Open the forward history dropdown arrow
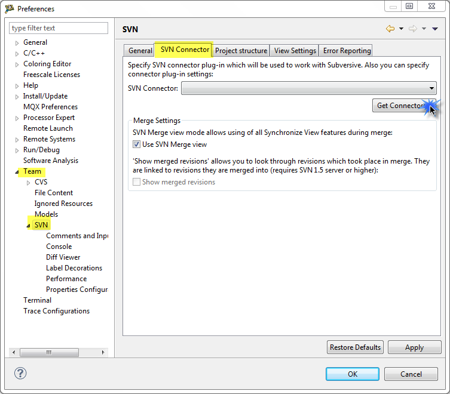Screen dimensions: 450x394 pyautogui.click(x=424, y=29)
